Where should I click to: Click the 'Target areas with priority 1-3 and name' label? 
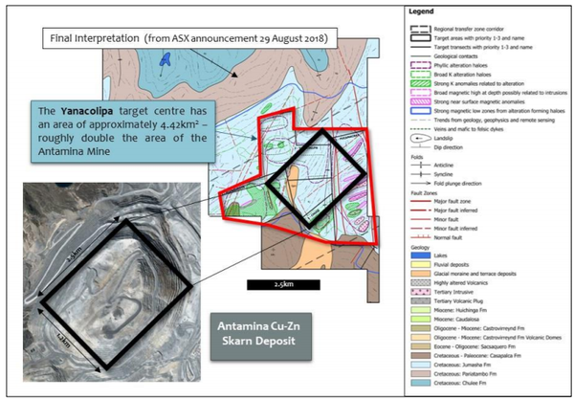click(x=479, y=38)
